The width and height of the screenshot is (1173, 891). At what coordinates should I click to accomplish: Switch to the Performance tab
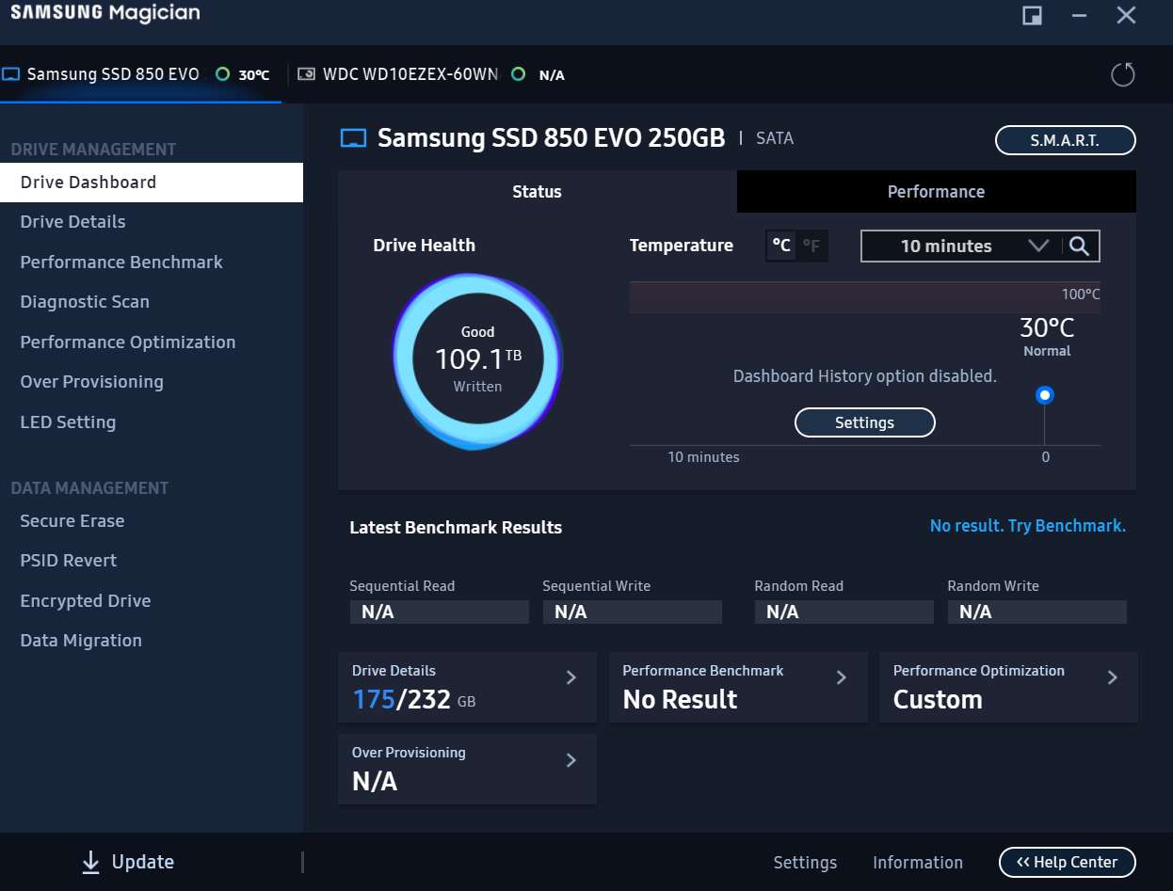tap(936, 192)
